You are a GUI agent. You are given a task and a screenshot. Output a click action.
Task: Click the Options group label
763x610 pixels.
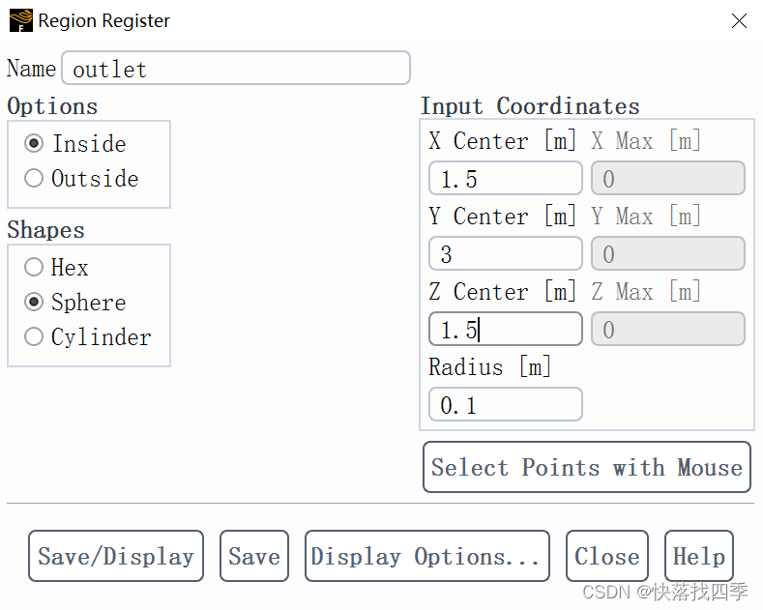(52, 106)
